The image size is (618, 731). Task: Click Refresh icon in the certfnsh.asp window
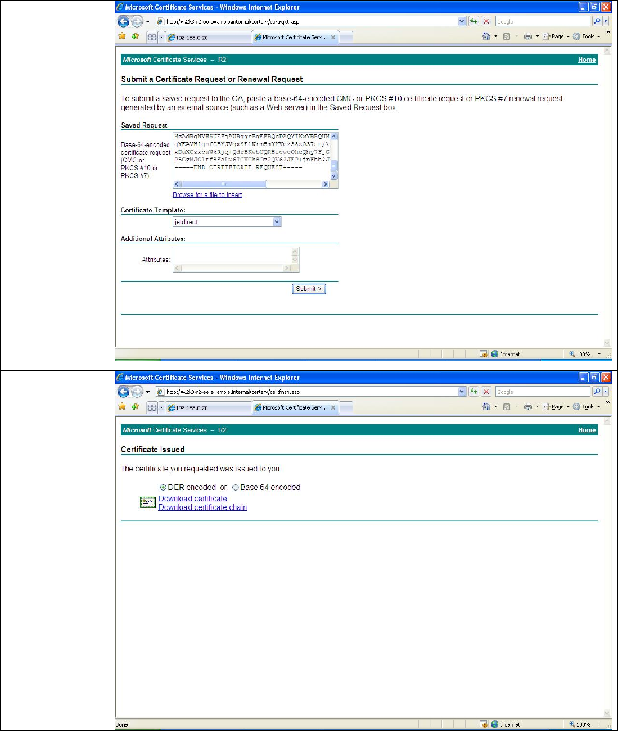coord(473,392)
